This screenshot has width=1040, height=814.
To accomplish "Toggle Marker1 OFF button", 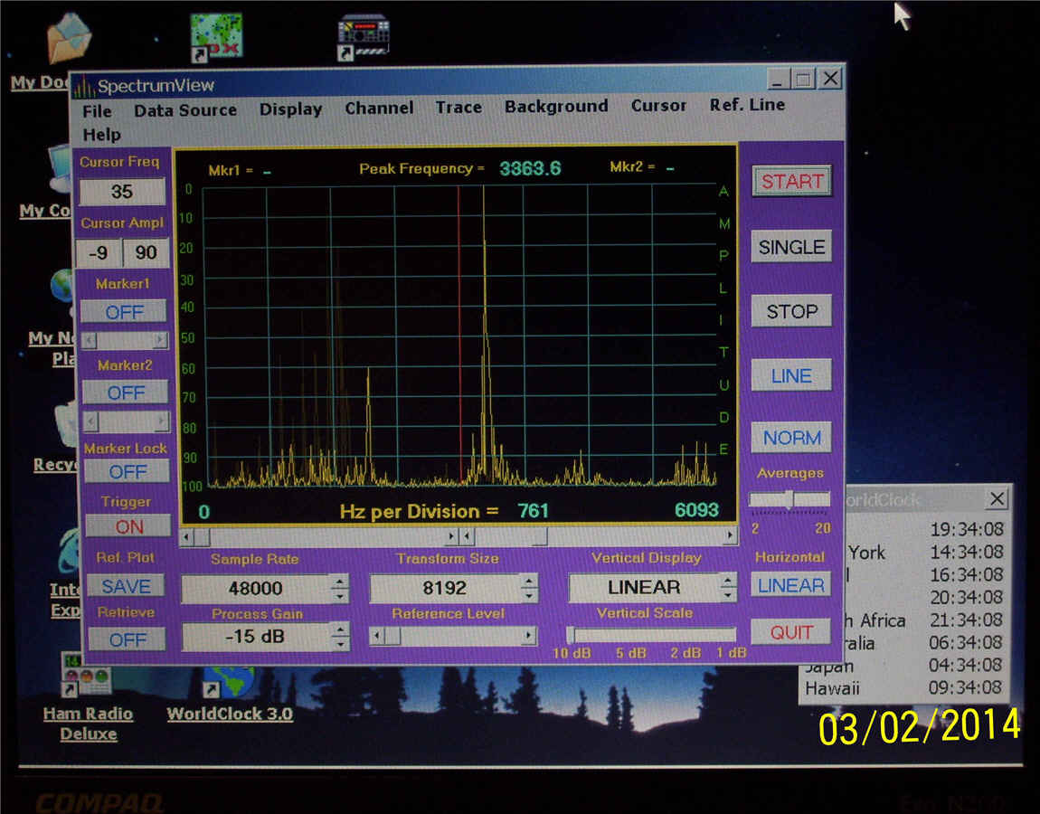I will coord(125,312).
